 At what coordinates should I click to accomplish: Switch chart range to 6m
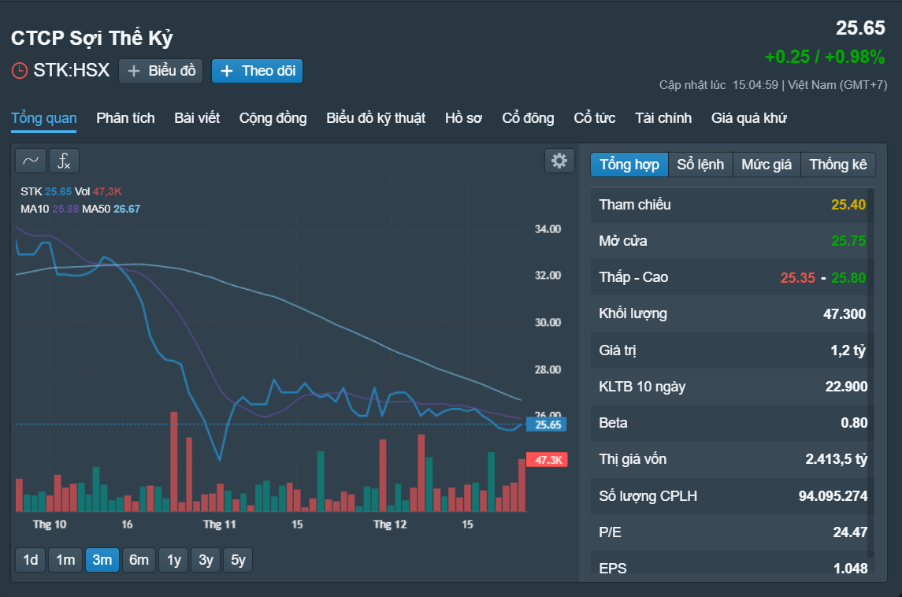139,560
